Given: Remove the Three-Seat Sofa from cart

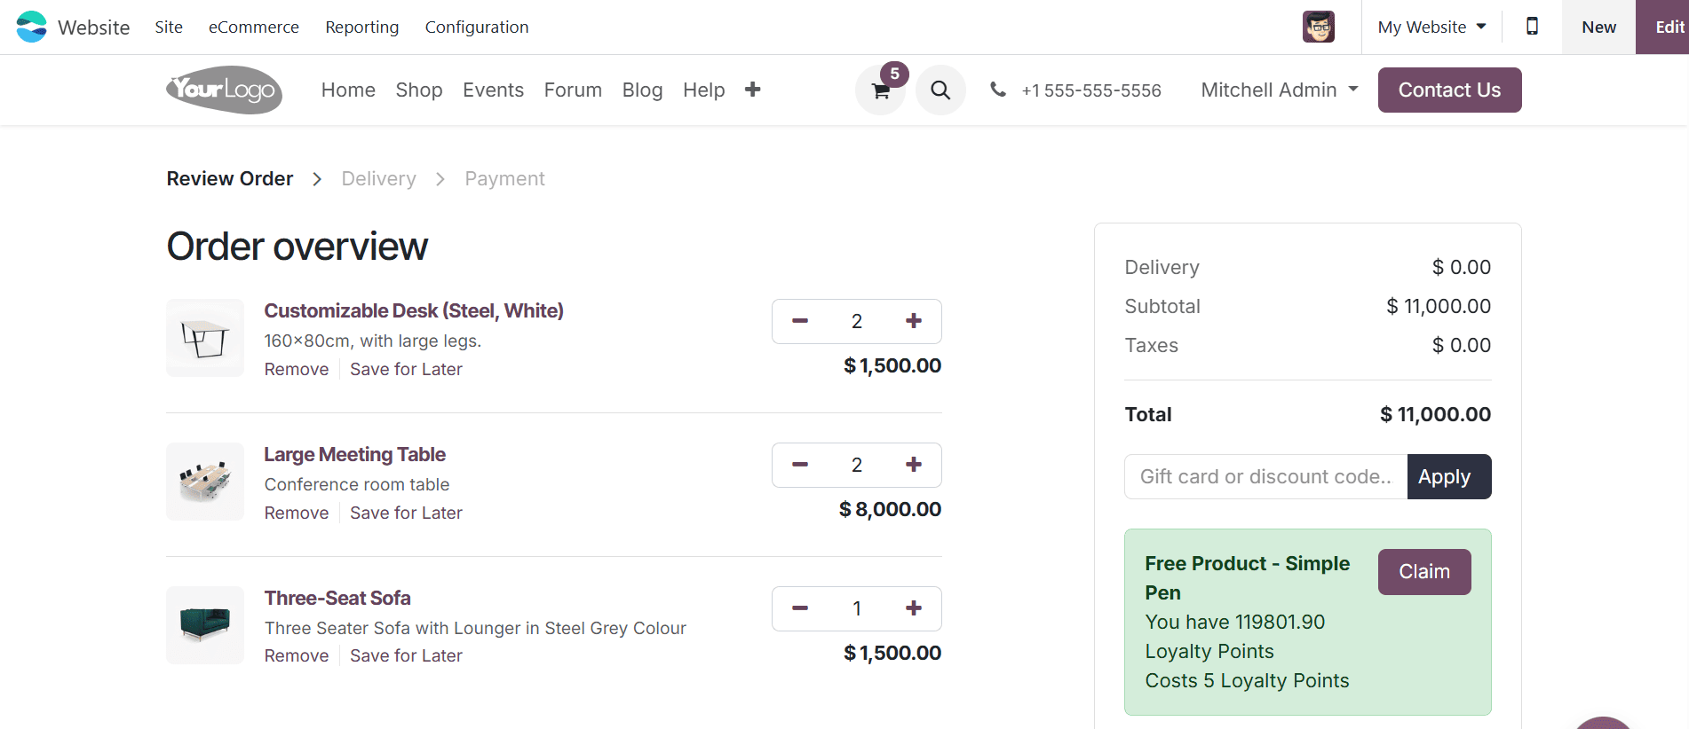Looking at the screenshot, I should (x=296, y=655).
